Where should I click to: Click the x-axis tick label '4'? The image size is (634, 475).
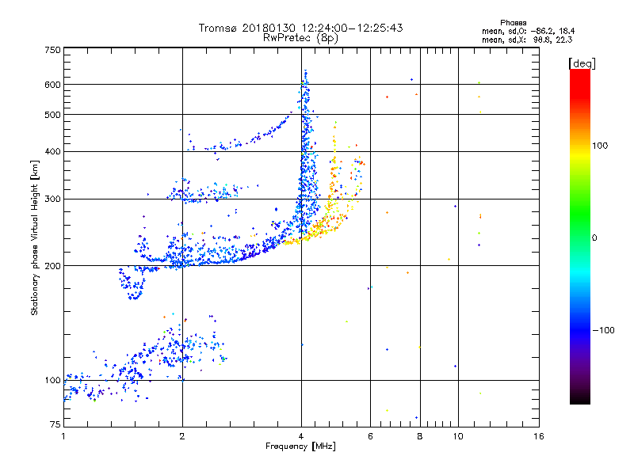pyautogui.click(x=301, y=436)
